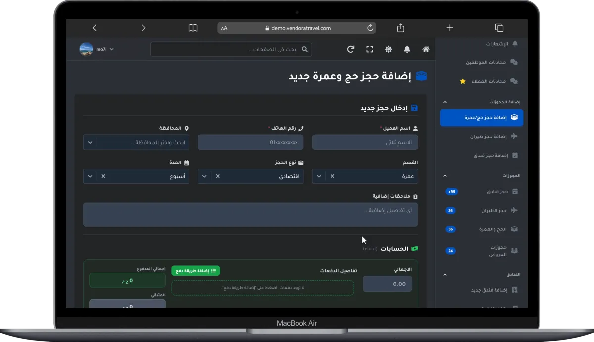Clear the اقتصادي selection
594x342 pixels.
(218, 176)
